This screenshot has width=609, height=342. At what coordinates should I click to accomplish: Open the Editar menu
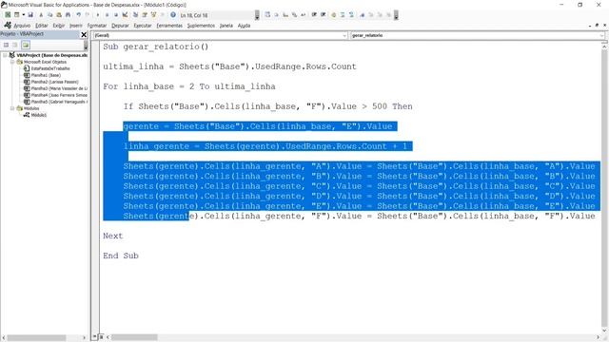[x=42, y=26]
